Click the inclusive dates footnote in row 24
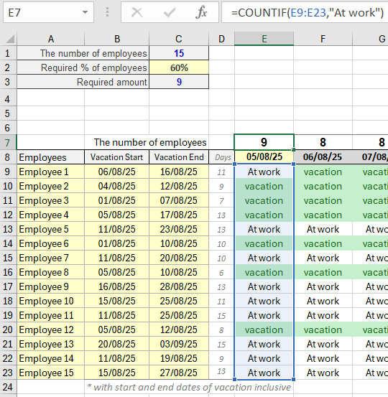 (189, 387)
